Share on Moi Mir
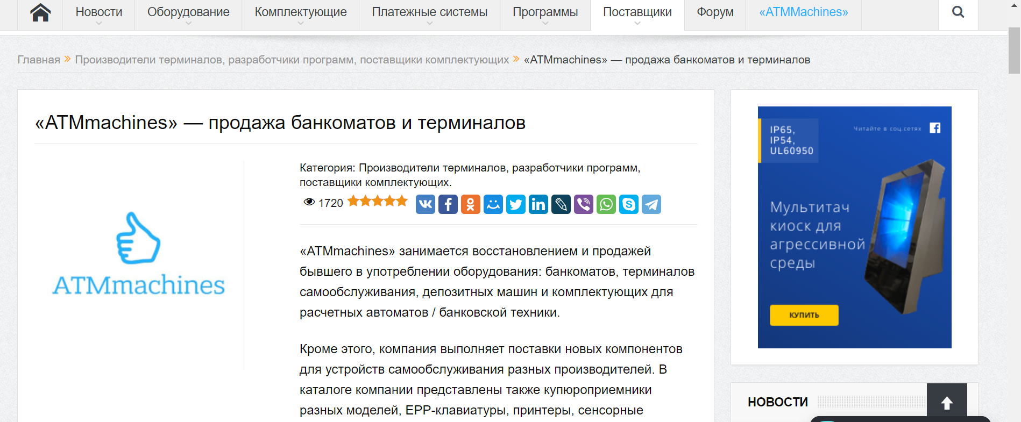Screen dimensions: 1021x422 tap(493, 204)
